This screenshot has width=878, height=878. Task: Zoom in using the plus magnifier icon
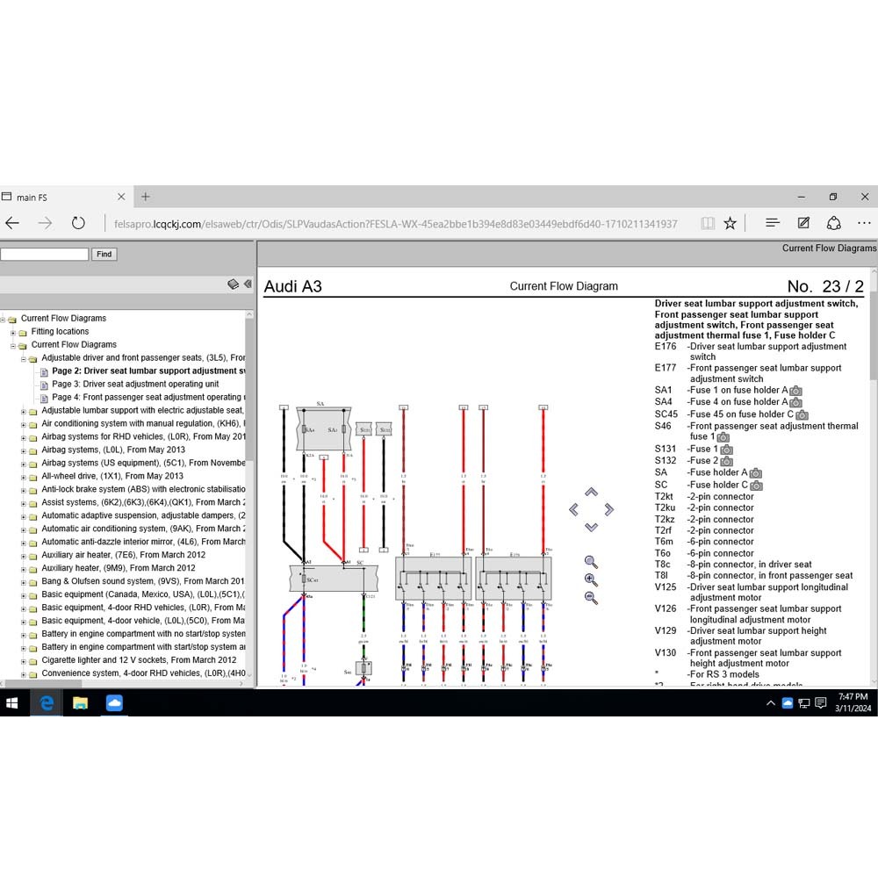coord(591,579)
